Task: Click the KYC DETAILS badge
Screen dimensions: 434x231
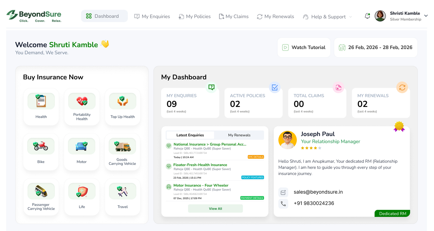Action: (x=256, y=157)
